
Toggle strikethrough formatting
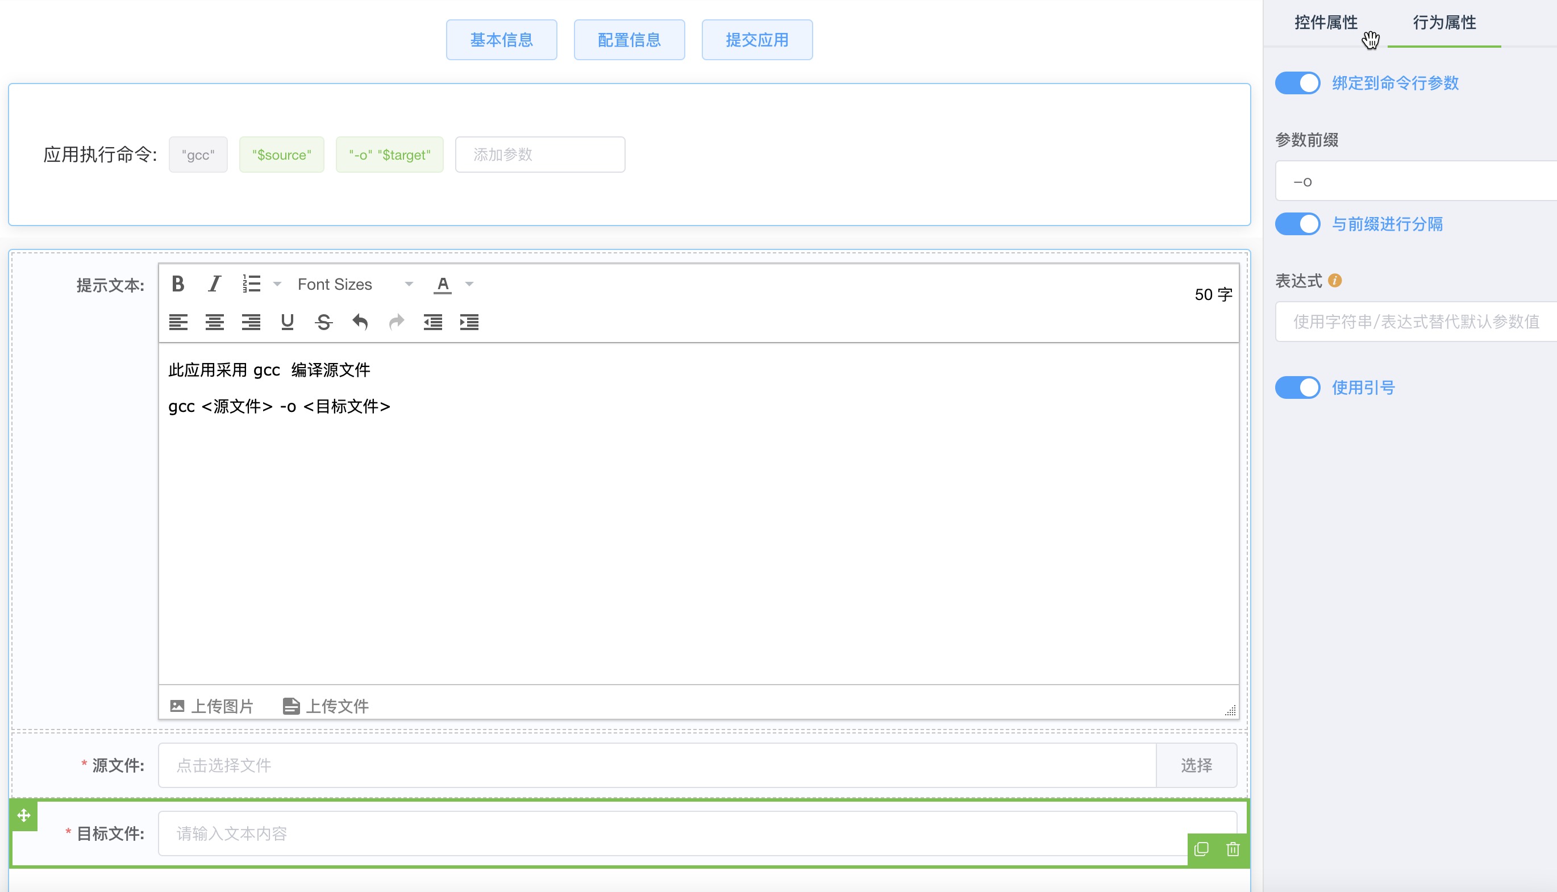coord(323,322)
